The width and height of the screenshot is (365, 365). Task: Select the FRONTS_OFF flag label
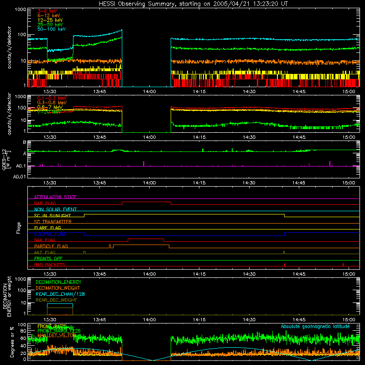click(48, 259)
